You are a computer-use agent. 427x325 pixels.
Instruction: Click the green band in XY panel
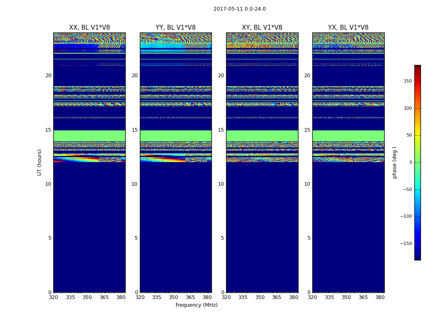click(x=262, y=136)
